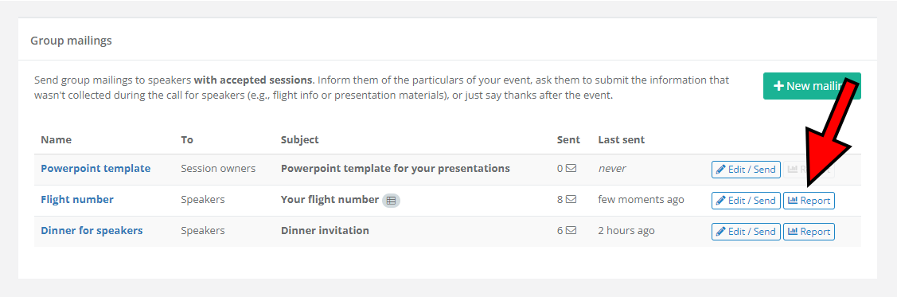Click the table icon next to Your flight number
Screen dimensions: 897x297
pyautogui.click(x=392, y=201)
